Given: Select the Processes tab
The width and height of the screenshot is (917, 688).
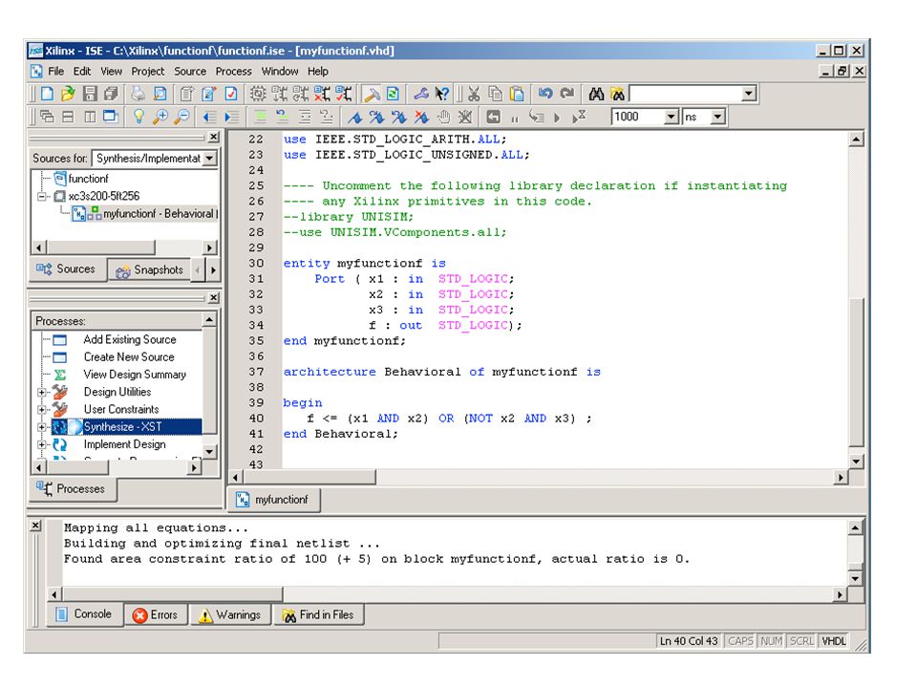Looking at the screenshot, I should 73,489.
